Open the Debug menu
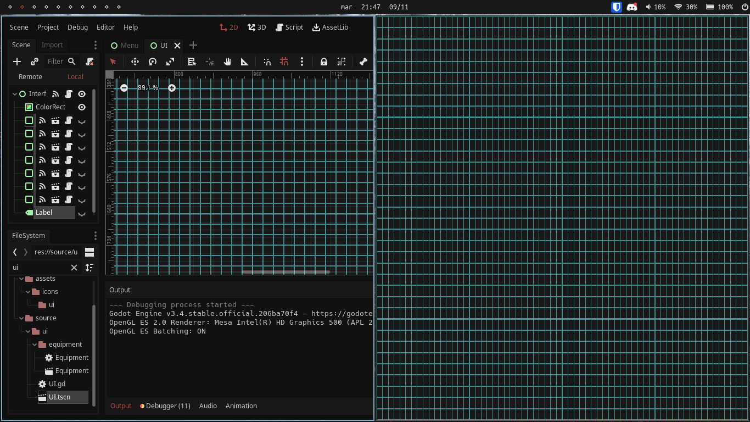The height and width of the screenshot is (422, 750). [x=78, y=27]
